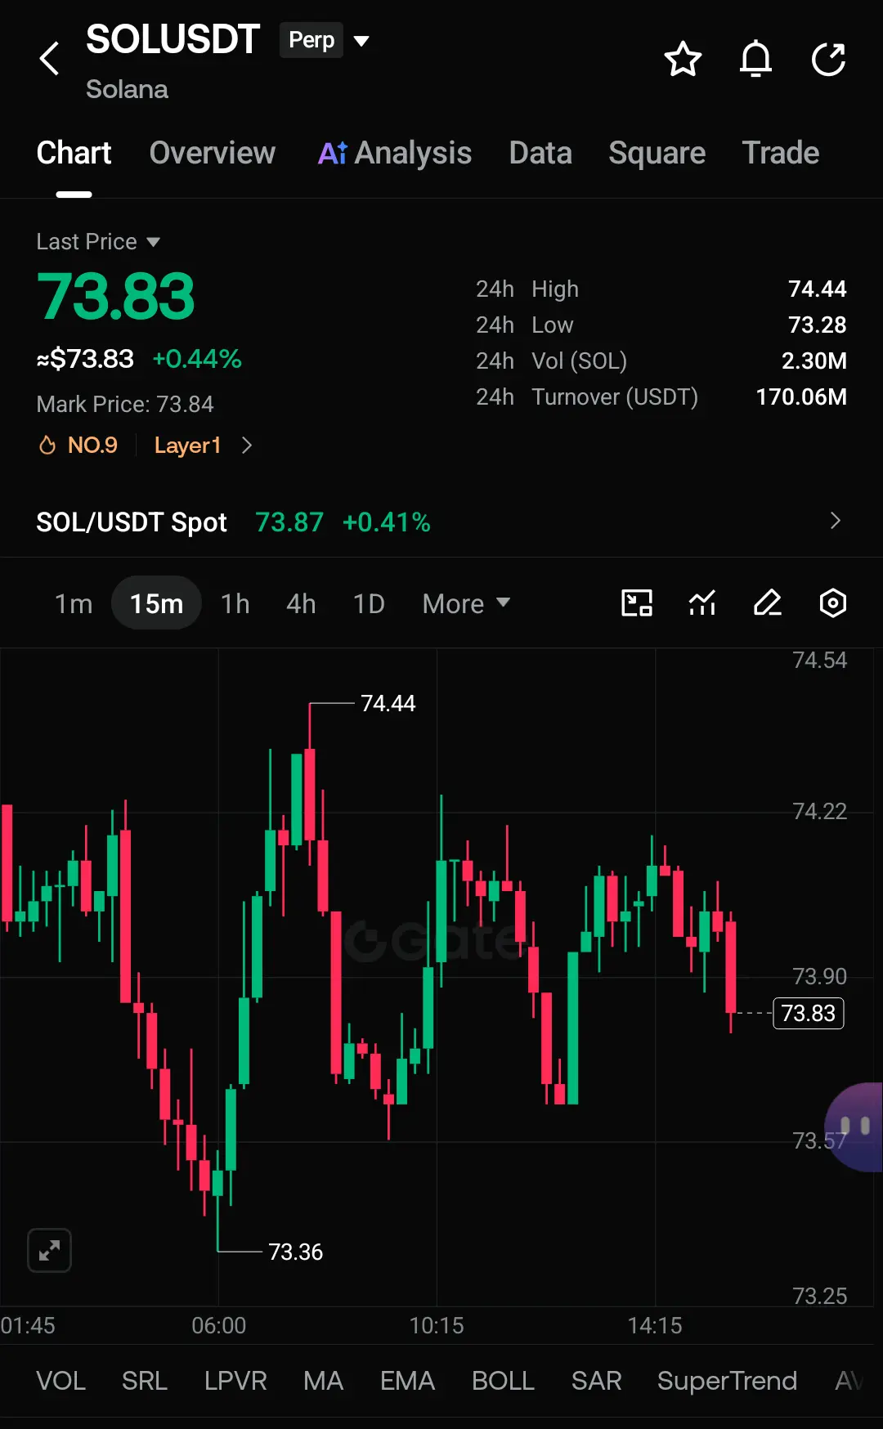
Task: Tap the 10:15 time axis label
Action: click(437, 1325)
